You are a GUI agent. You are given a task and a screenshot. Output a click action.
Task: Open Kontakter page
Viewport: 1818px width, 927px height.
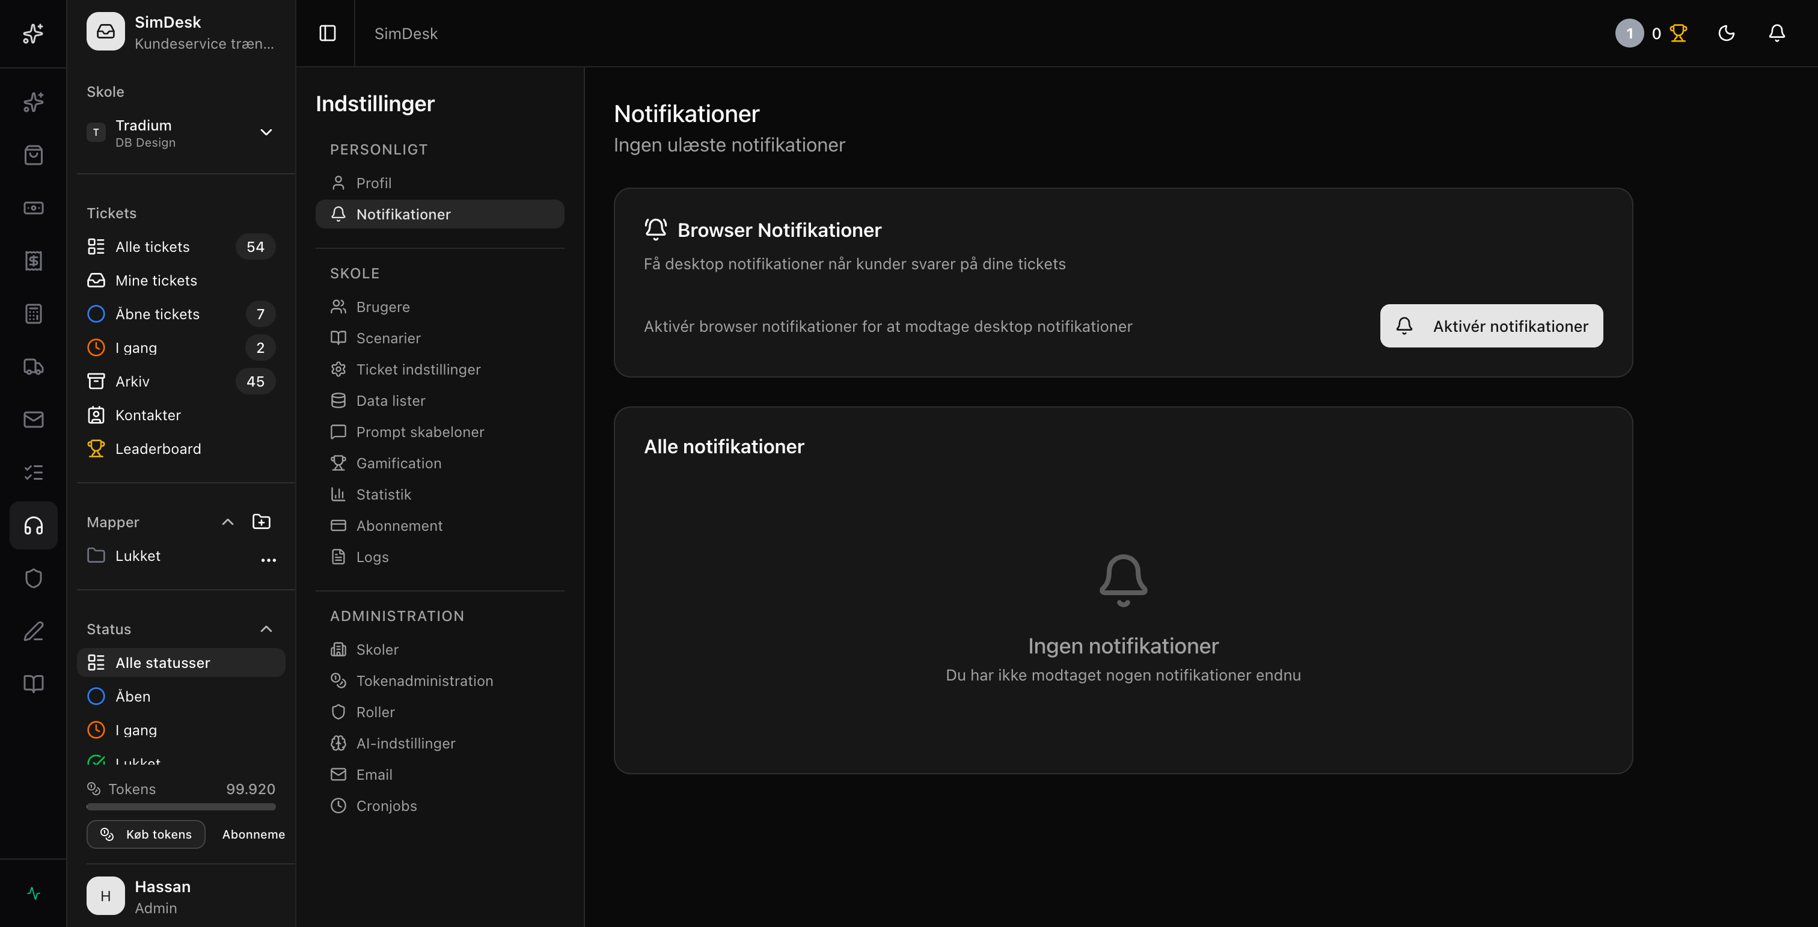[x=181, y=415]
